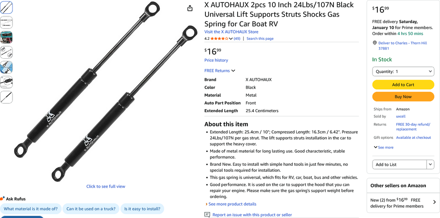Screen dimensions: 440x218
Task: Ask Rufus 'Is it easy to install?'
Action: coord(142,209)
